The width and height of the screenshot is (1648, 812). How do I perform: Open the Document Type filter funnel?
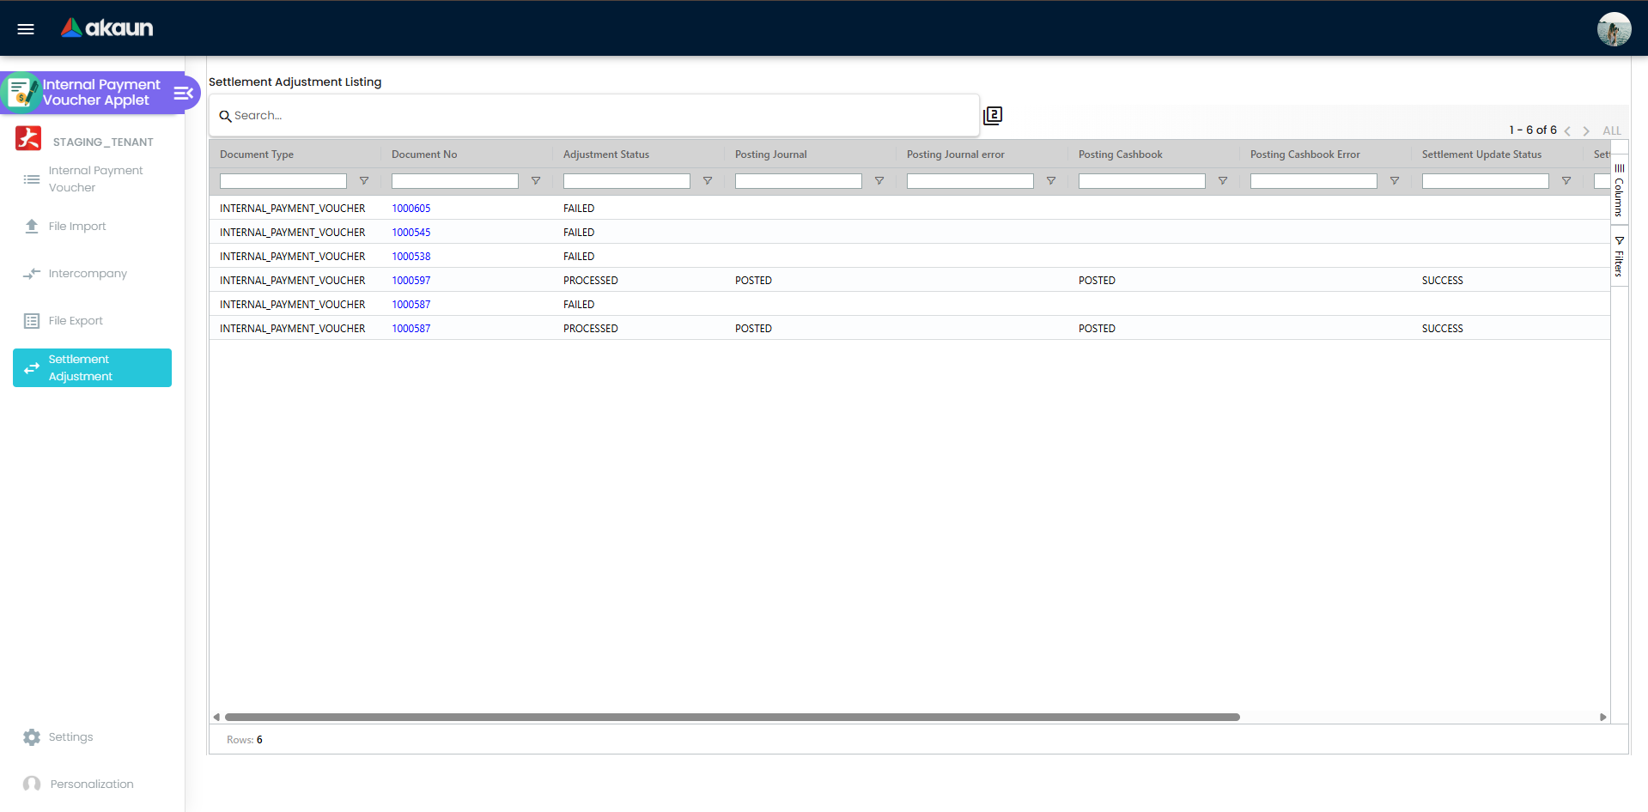coord(364,181)
